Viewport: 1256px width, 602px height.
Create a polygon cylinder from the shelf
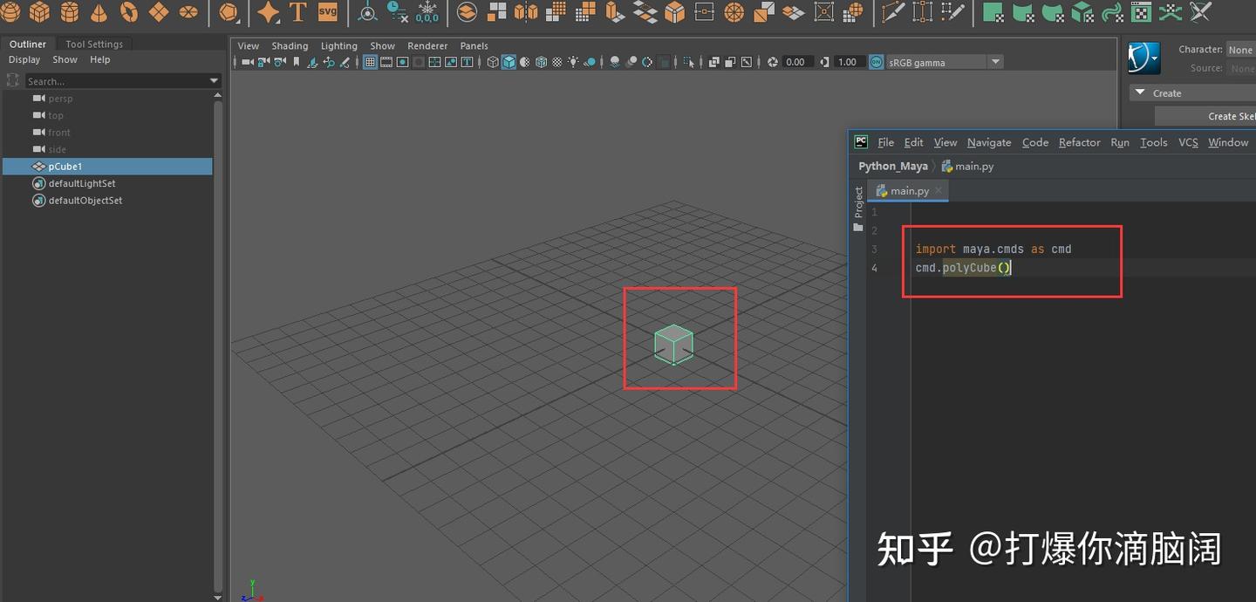[x=68, y=11]
